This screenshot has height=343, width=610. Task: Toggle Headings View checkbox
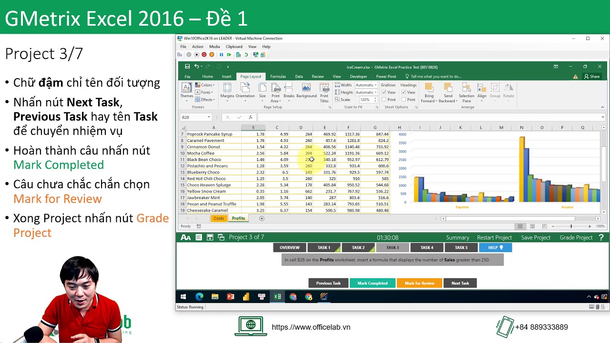[404, 92]
